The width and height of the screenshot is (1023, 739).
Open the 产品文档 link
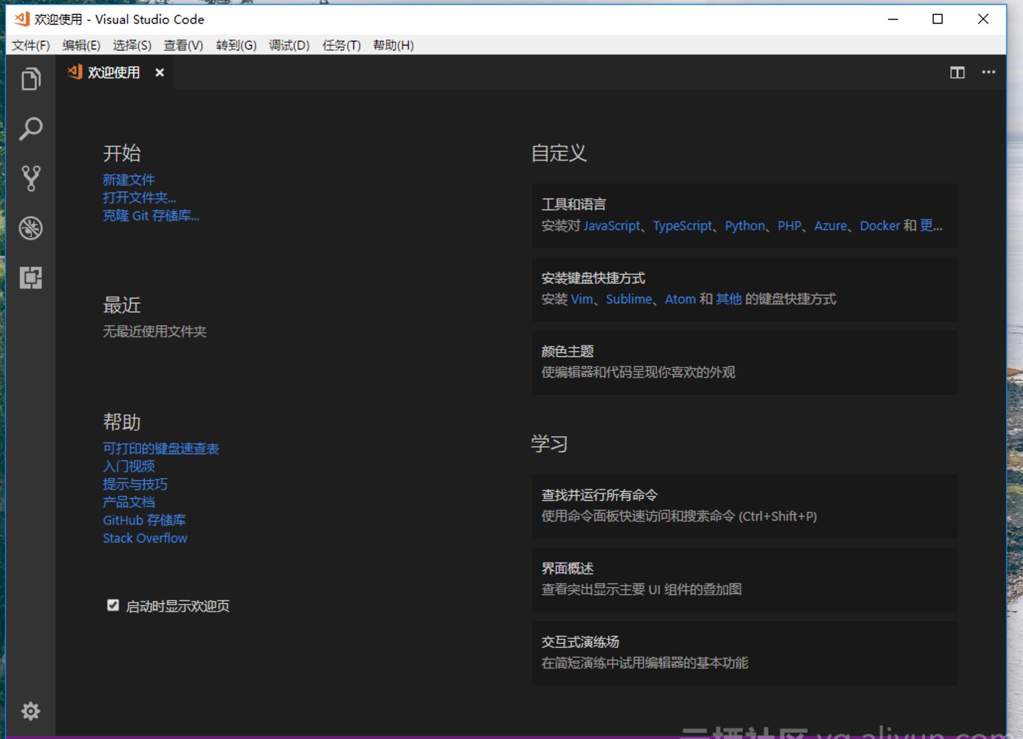tap(129, 502)
